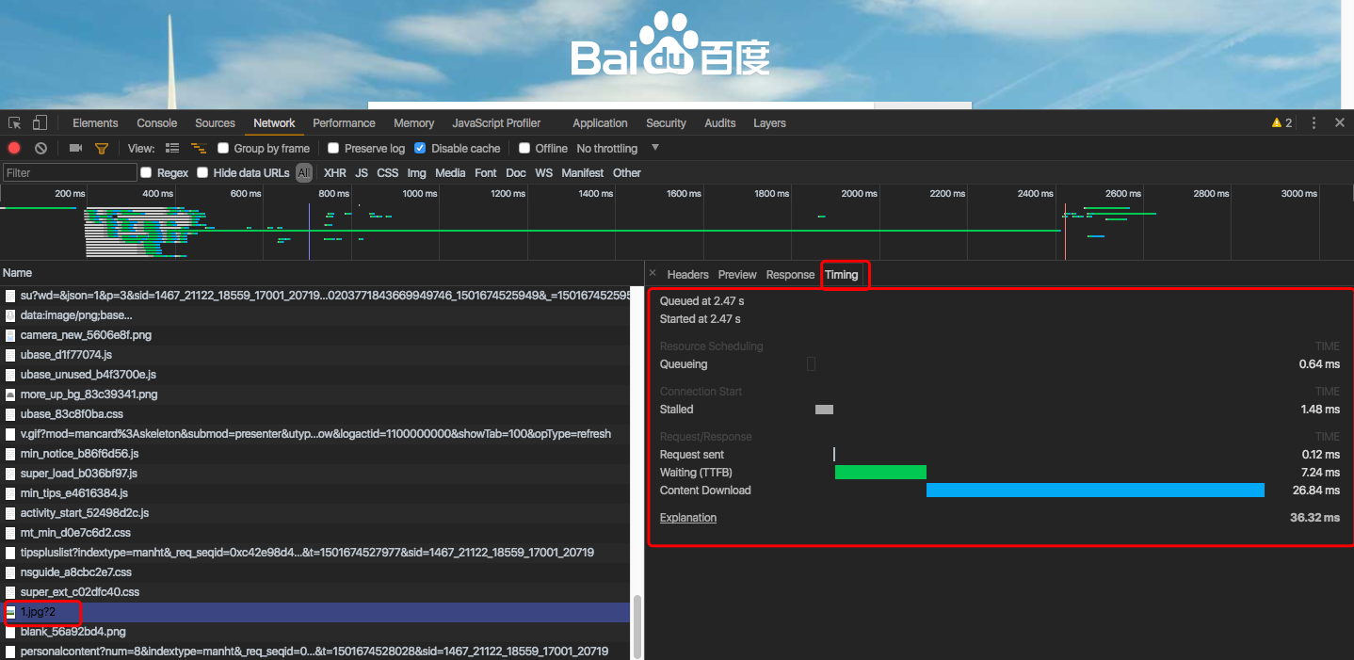Select the Network tab
Screen dimensions: 1354x660
274,123
